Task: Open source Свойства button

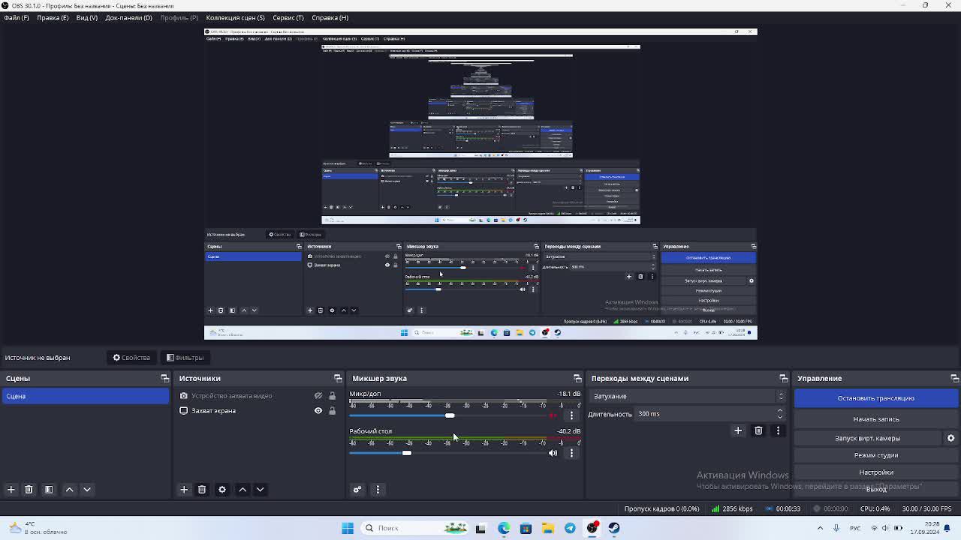Action: point(131,358)
